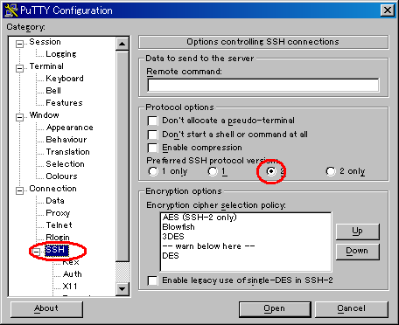
Task: Open the Behaviour settings
Action: coord(66,140)
